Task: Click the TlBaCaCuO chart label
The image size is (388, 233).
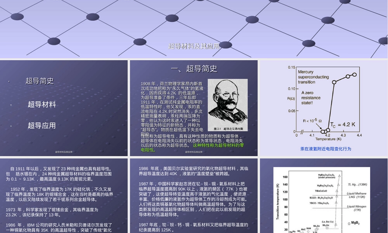Action: [x=321, y=191]
